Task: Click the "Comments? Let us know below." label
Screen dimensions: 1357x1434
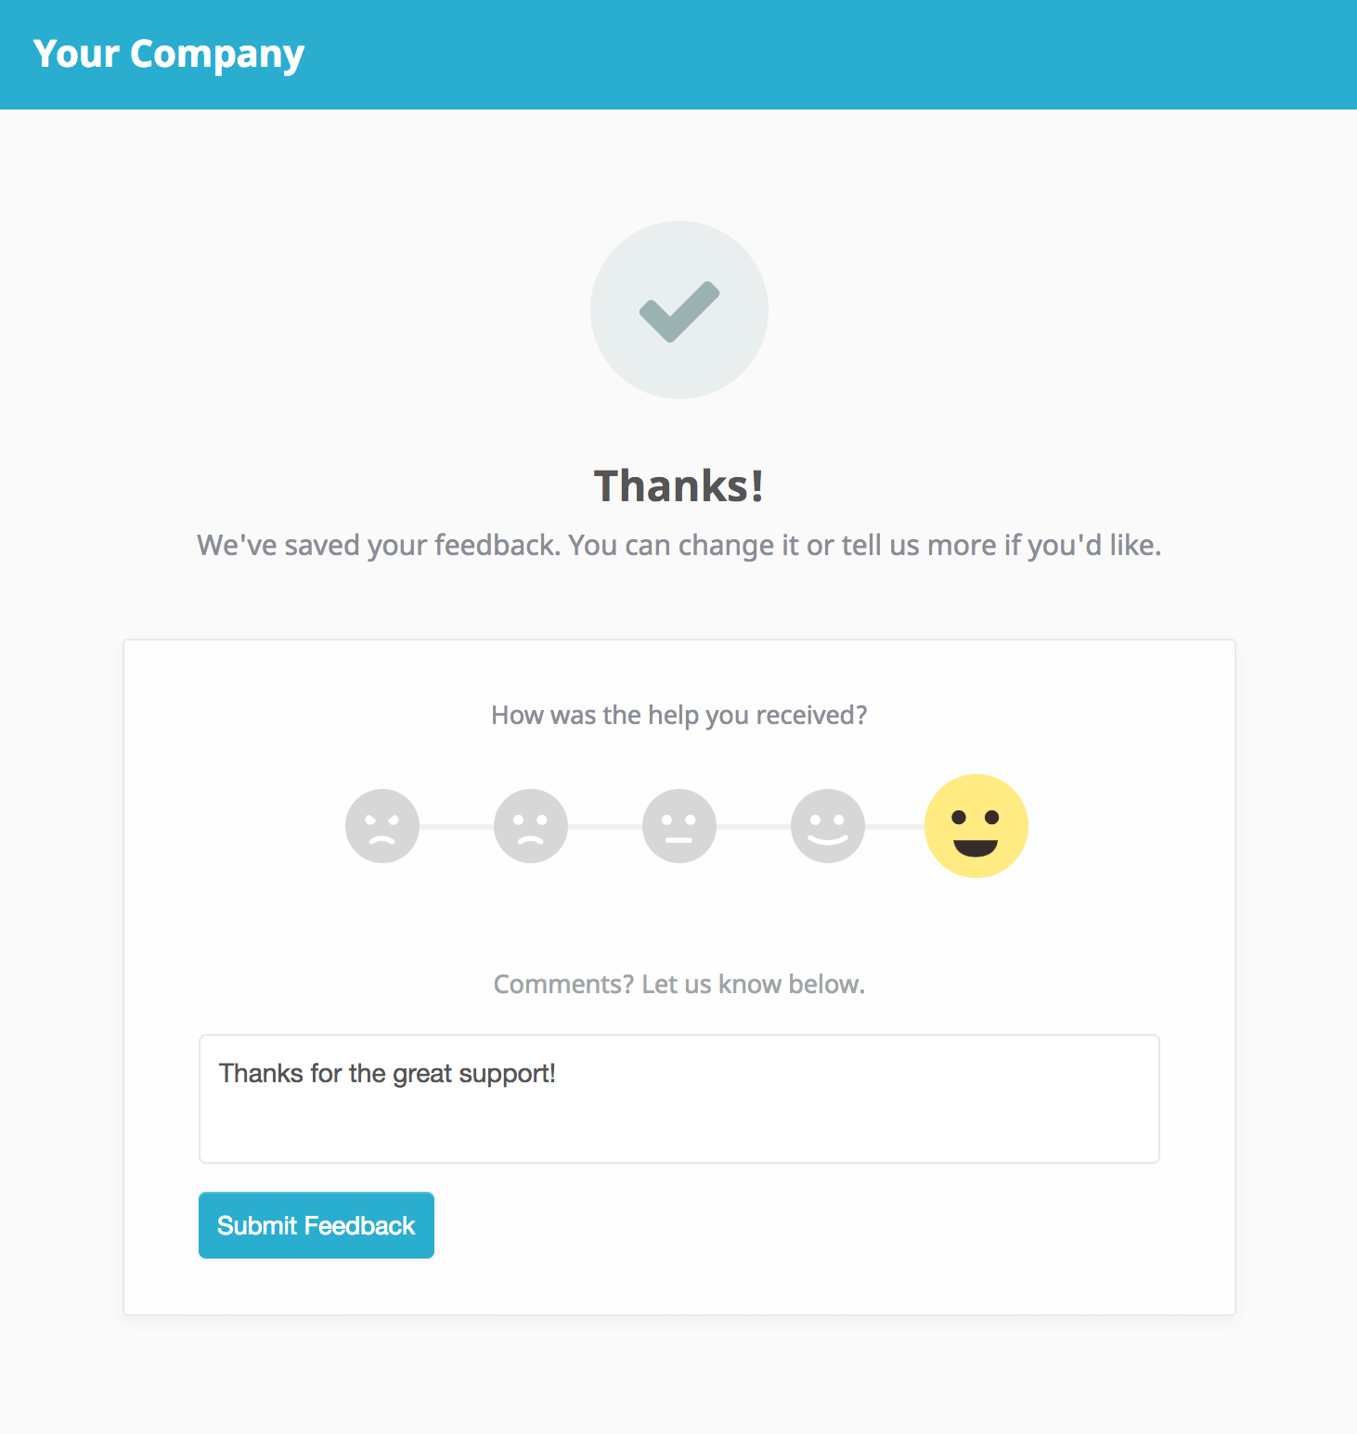Action: pos(679,984)
